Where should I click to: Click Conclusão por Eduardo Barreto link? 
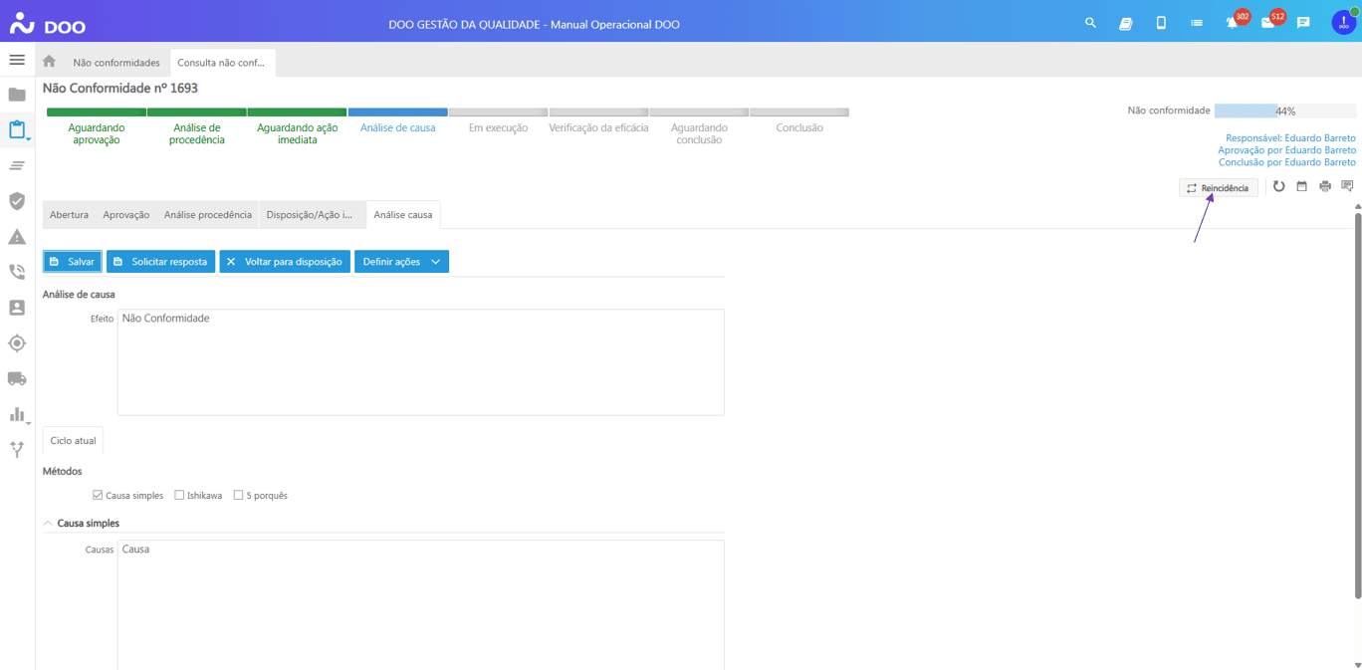pyautogui.click(x=1287, y=162)
